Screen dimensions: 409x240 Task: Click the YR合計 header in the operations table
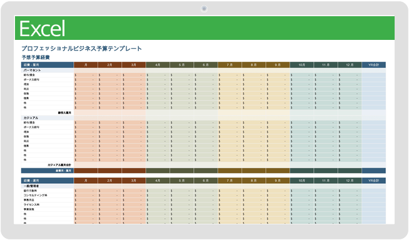(373, 180)
